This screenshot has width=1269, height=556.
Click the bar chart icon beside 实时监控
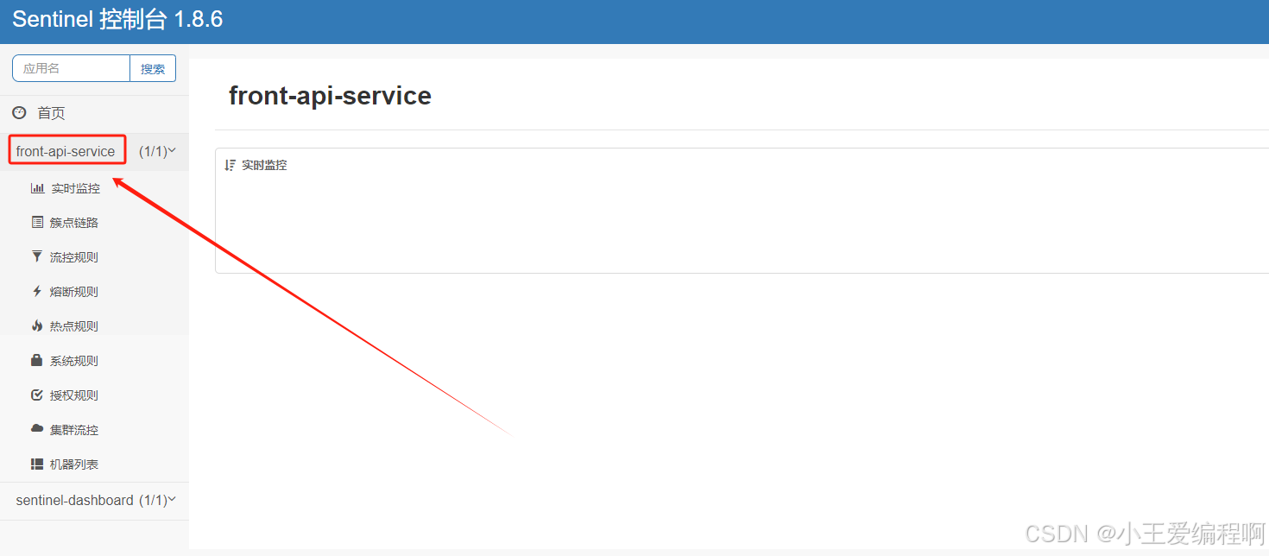(x=37, y=188)
